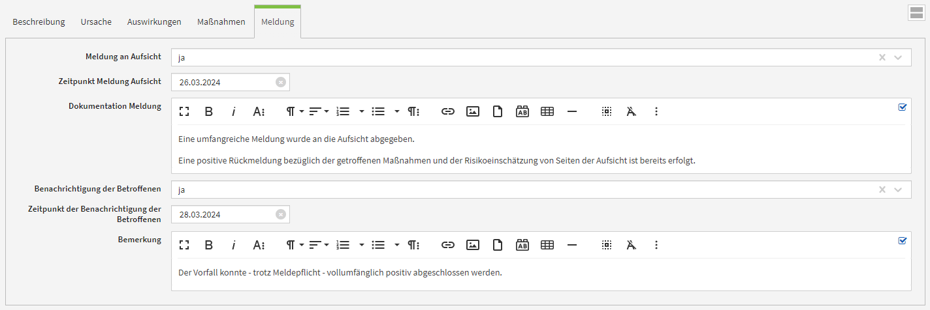
Task: Toggle bold in Dokumentation Meldung editor
Action: 209,111
